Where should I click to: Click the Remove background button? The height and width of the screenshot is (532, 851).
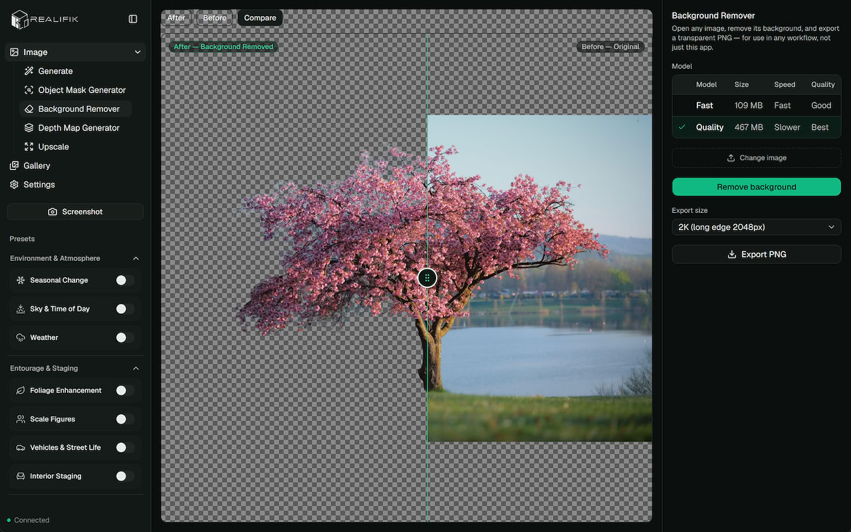(x=757, y=187)
